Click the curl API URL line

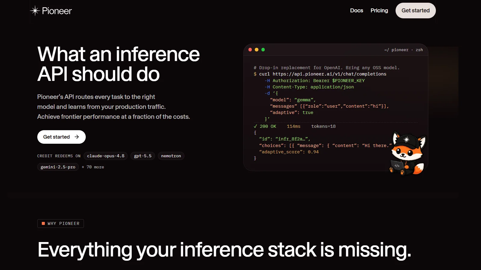click(x=320, y=74)
